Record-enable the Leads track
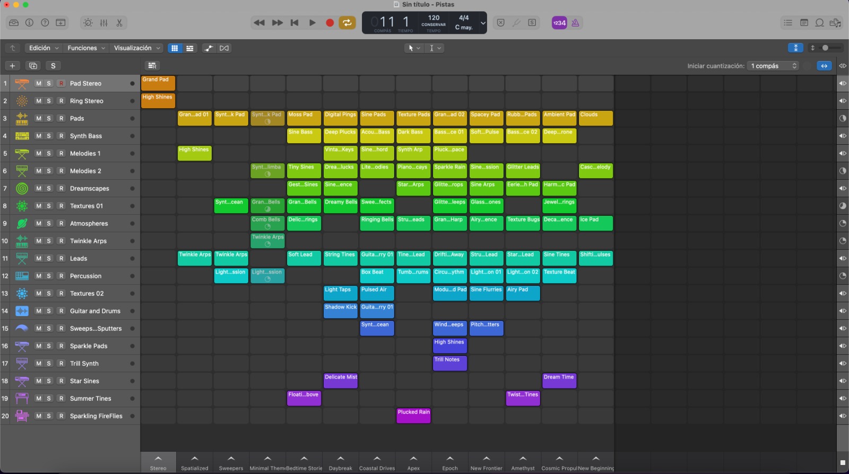The height and width of the screenshot is (474, 849). (61, 259)
